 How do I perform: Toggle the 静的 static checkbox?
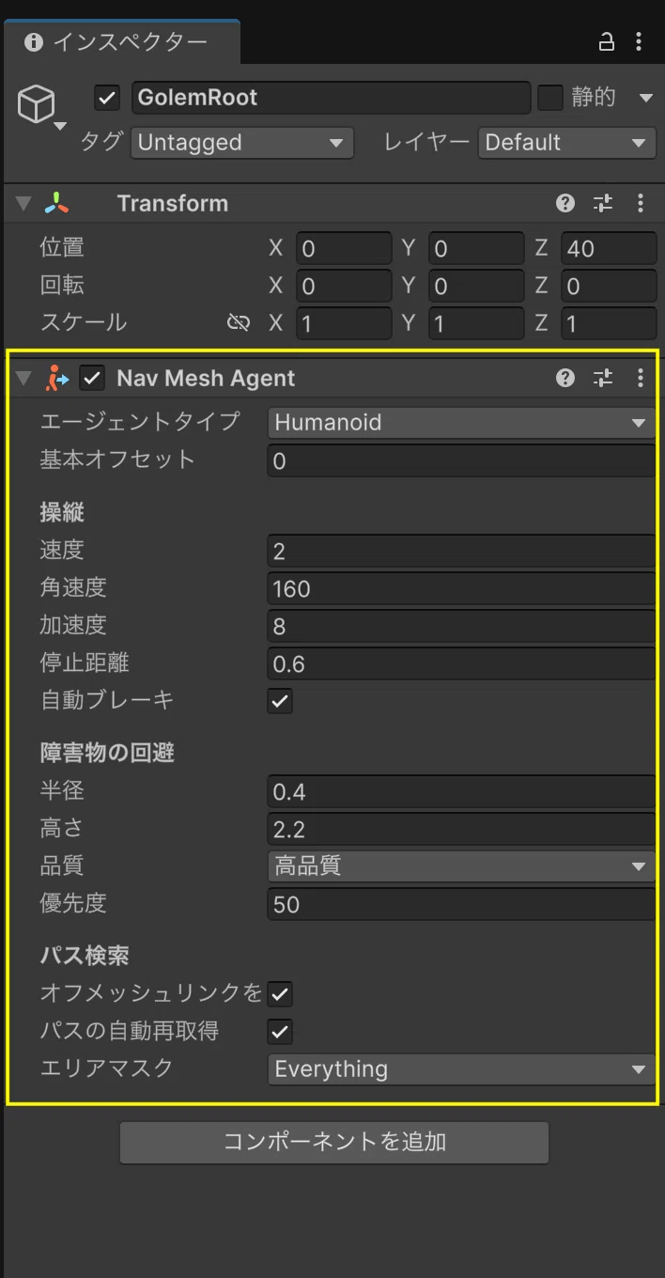[x=550, y=98]
